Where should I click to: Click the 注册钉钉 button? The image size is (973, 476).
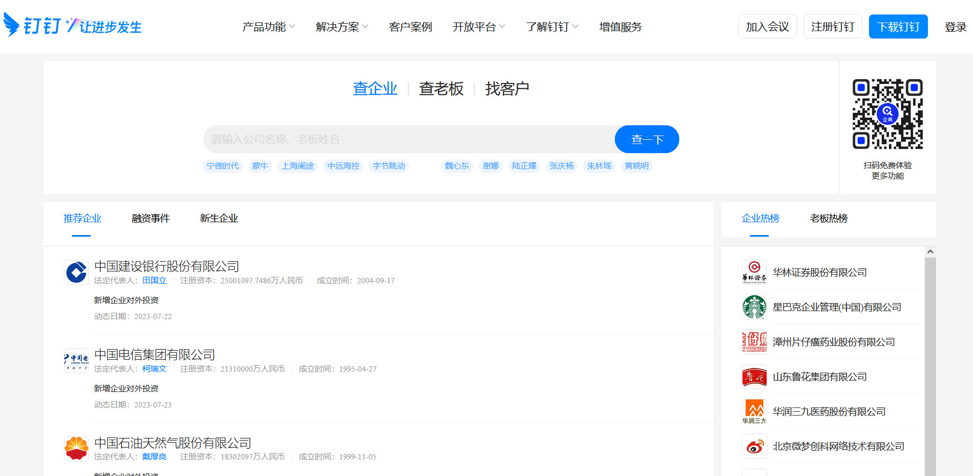[833, 27]
